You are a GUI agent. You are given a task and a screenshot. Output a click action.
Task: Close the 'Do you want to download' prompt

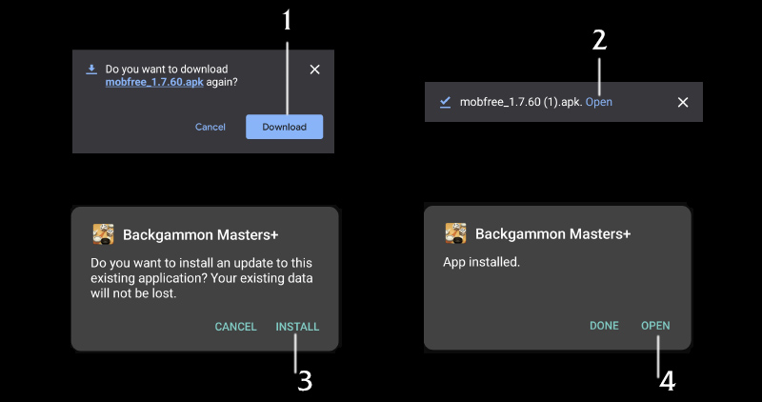tap(315, 70)
